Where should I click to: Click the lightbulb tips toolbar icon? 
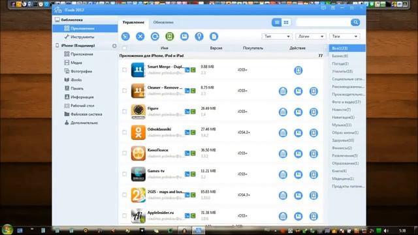199,37
